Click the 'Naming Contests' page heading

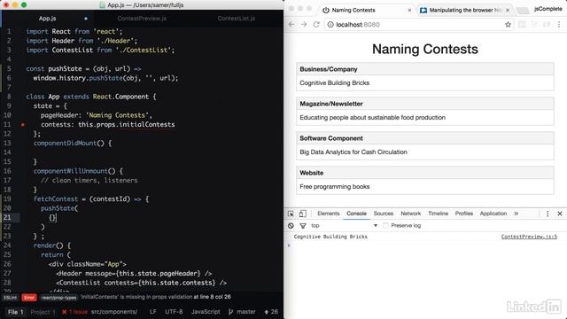pyautogui.click(x=425, y=50)
